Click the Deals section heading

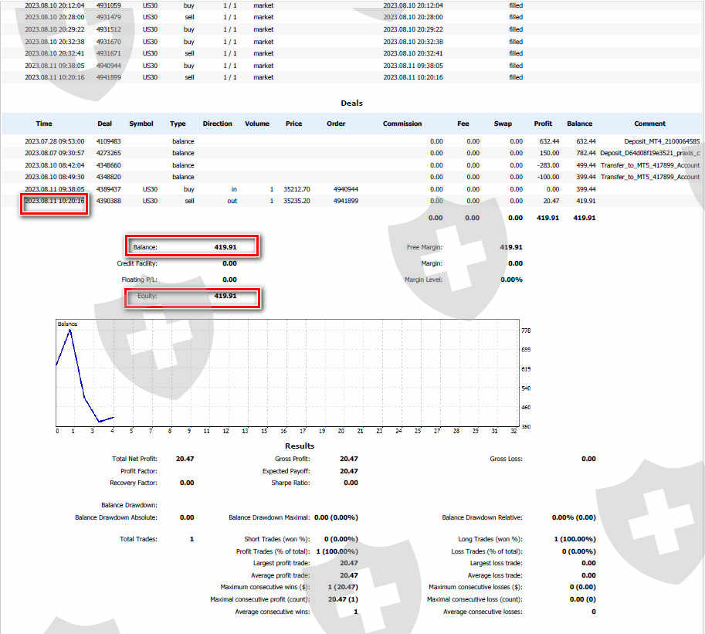point(351,103)
